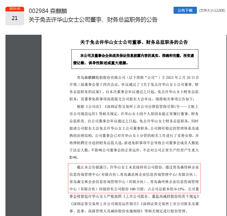Click the line starting 根据《公司法》

(x=138, y=107)
